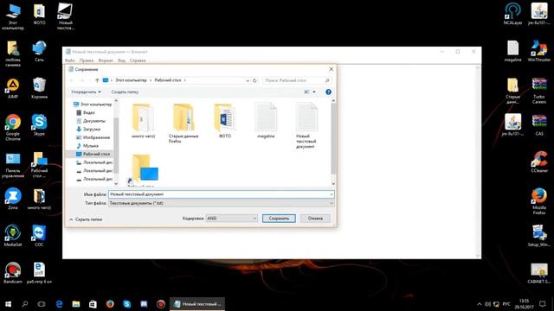Open help in the Save dialog
The height and width of the screenshot is (311, 554).
[328, 92]
